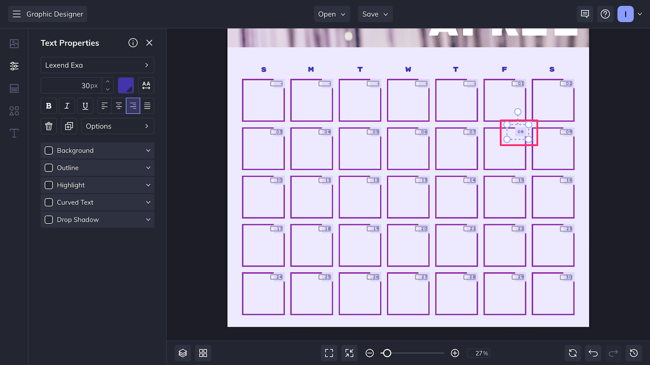Select the date text 27

pos(424,277)
